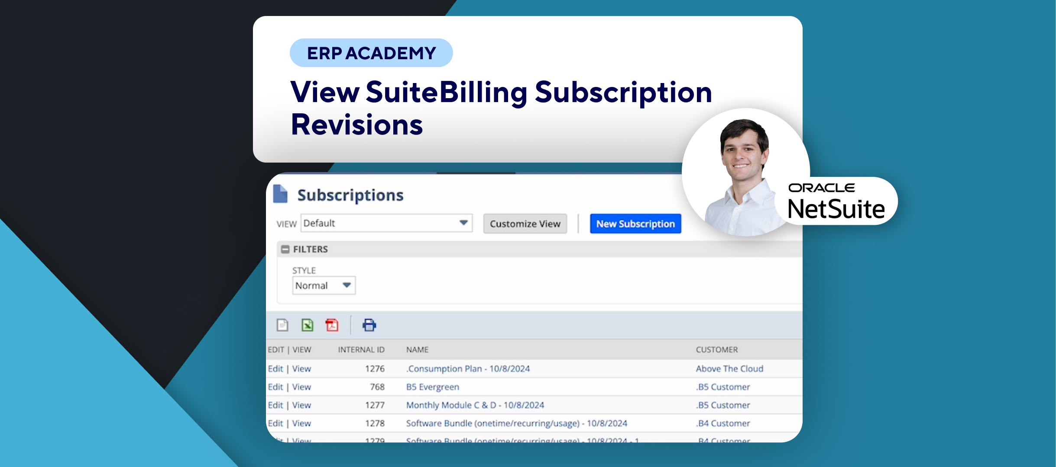The image size is (1056, 467).
Task: Click the CSV export icon
Action: click(282, 325)
